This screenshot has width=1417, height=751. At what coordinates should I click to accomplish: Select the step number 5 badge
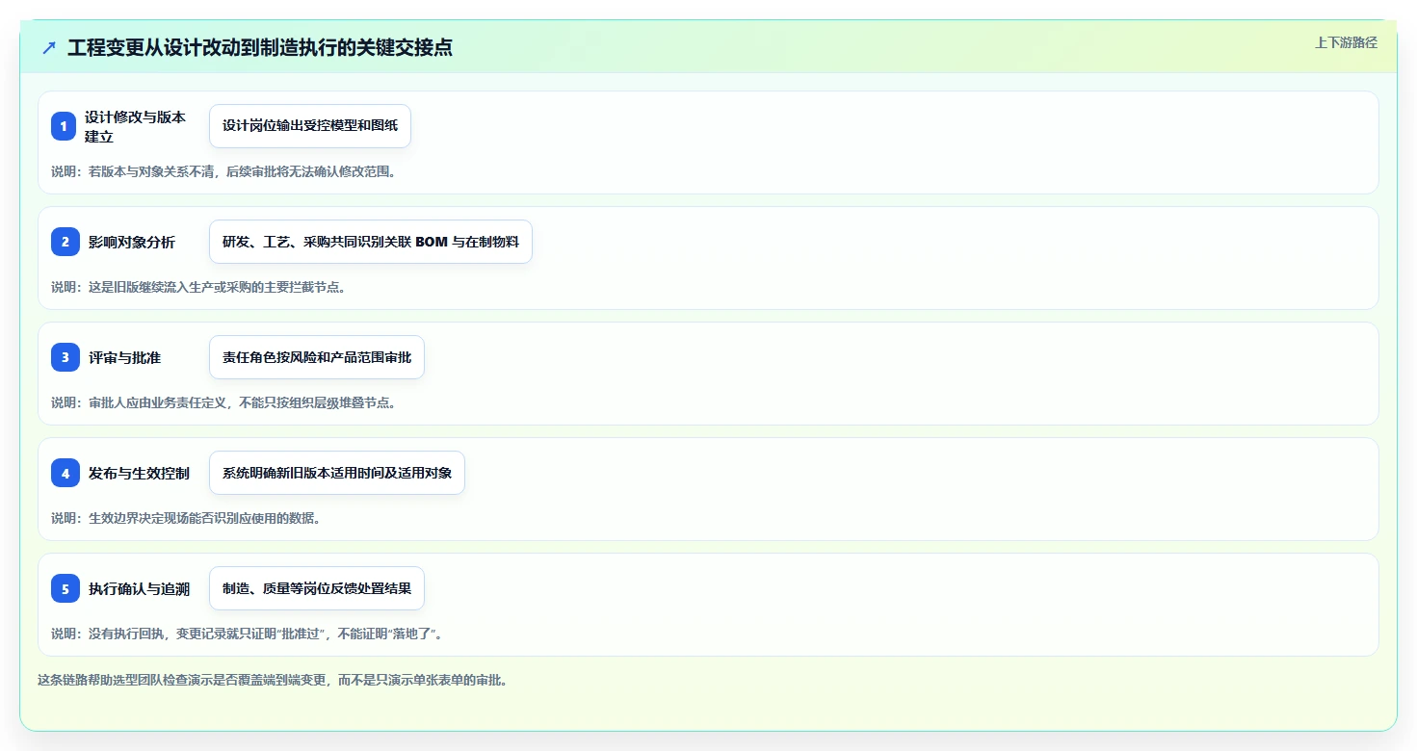click(65, 588)
